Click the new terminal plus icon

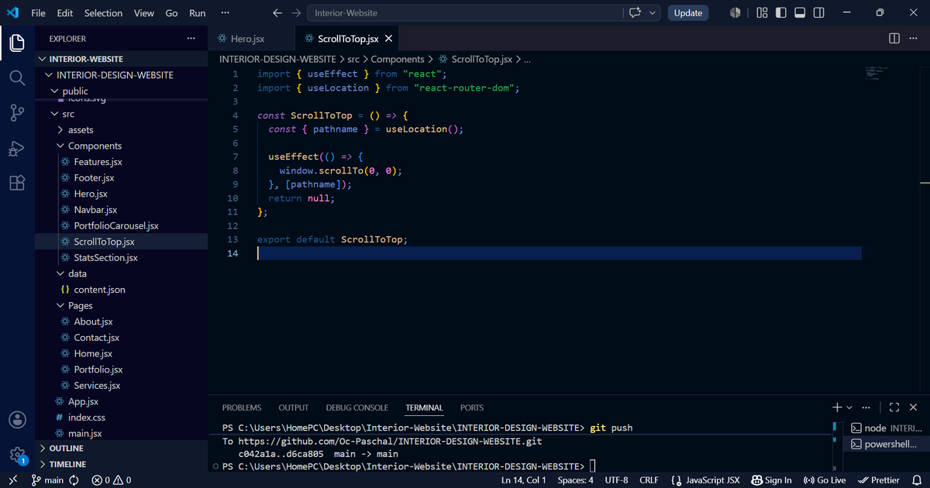[x=837, y=407]
